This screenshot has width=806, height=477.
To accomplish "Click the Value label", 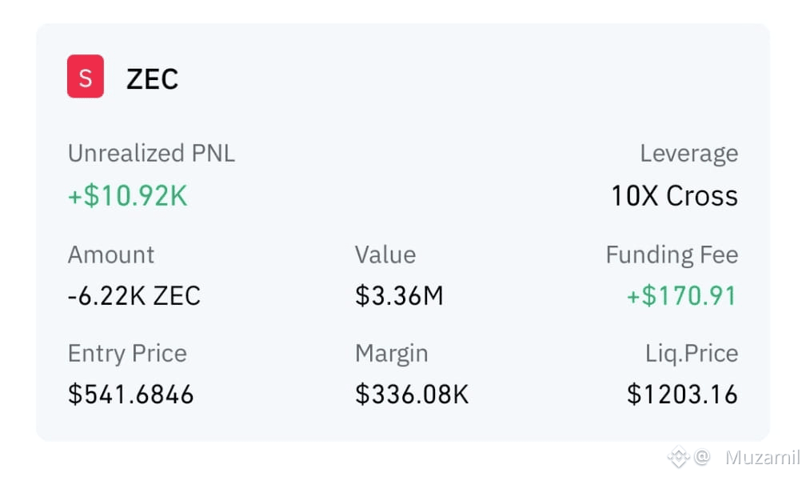I will tap(385, 255).
